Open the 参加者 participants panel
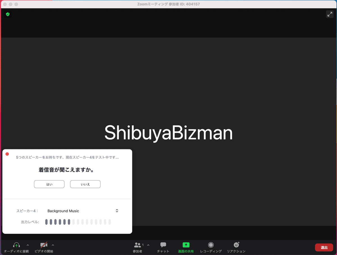Screen dimensions: 337x255 (138, 247)
